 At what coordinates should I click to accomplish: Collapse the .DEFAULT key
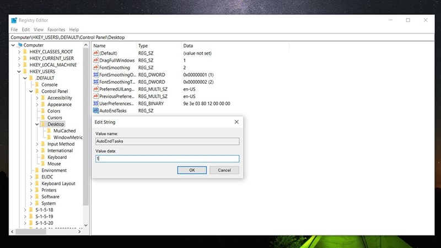tap(25, 78)
